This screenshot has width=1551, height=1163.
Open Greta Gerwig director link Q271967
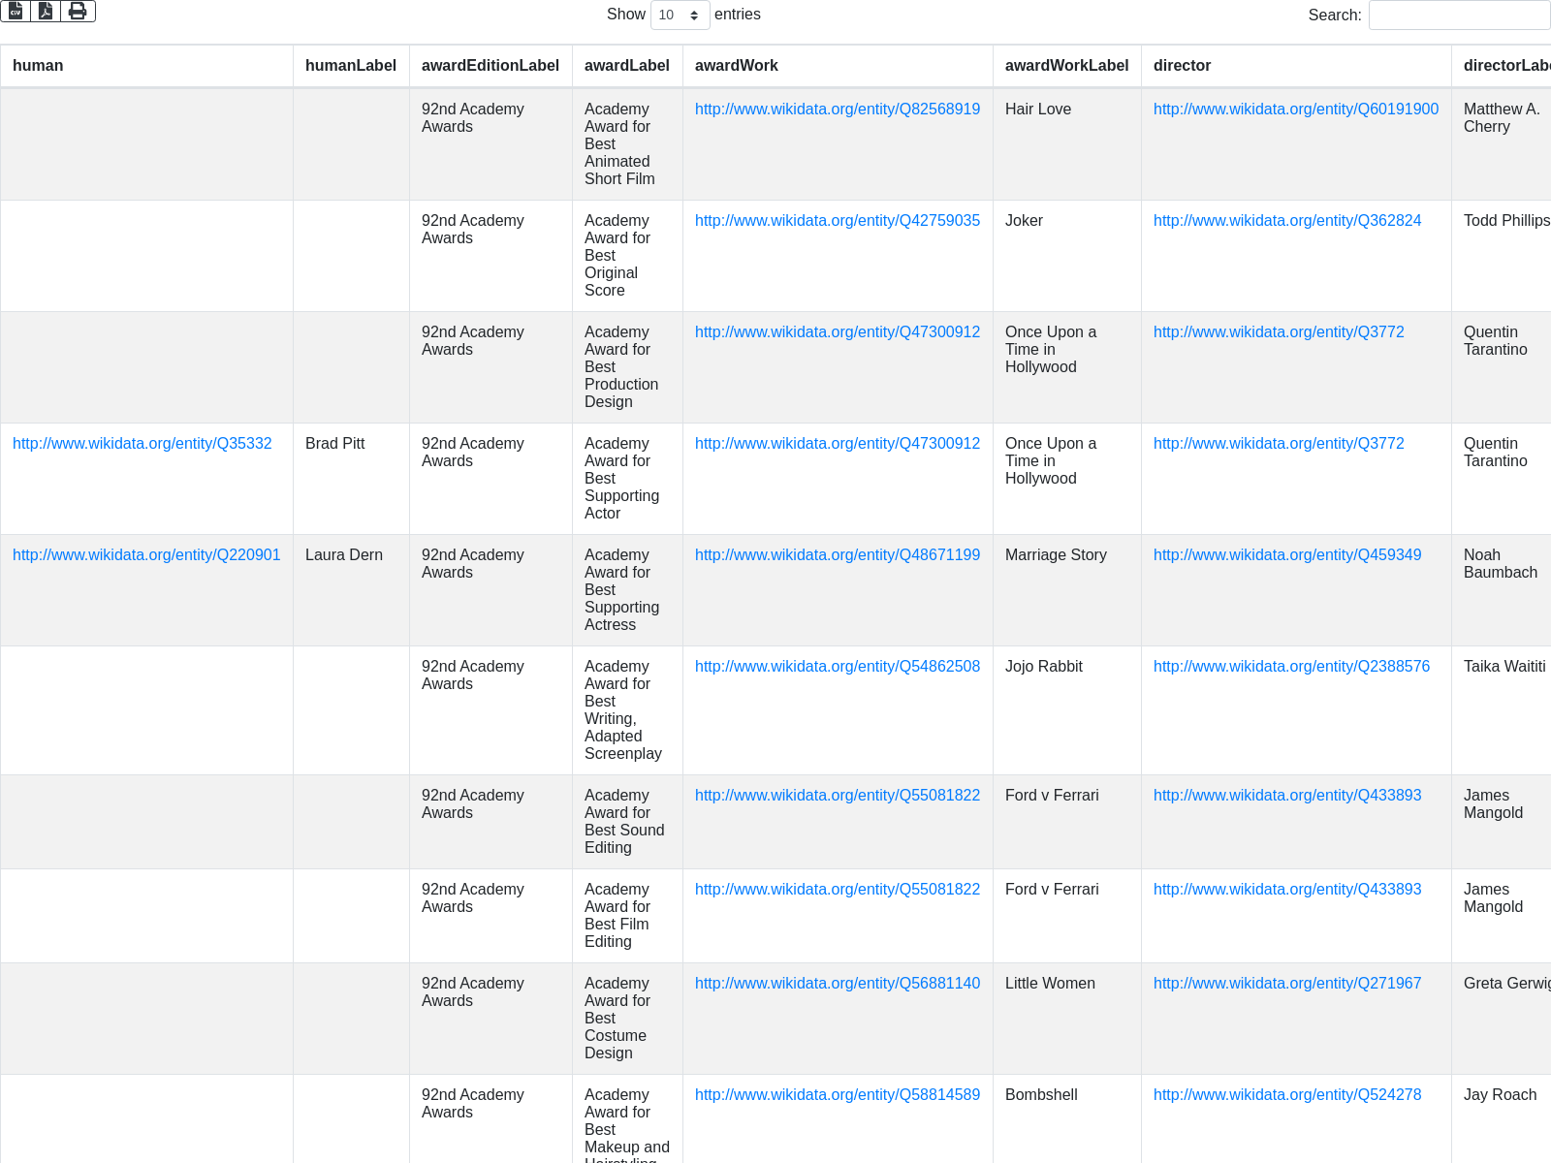1287,984
